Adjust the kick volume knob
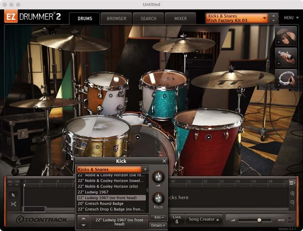 [x=158, y=177]
